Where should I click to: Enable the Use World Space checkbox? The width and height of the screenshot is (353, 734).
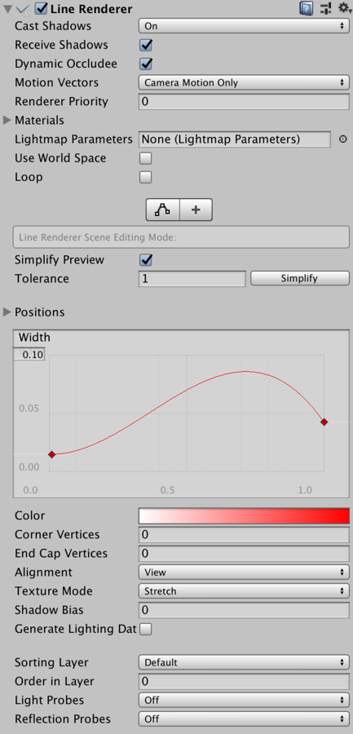click(x=146, y=158)
